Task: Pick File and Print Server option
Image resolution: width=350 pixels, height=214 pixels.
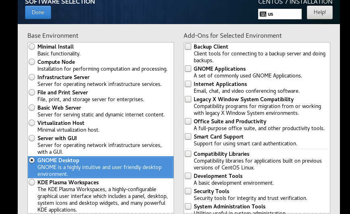Action: point(32,93)
